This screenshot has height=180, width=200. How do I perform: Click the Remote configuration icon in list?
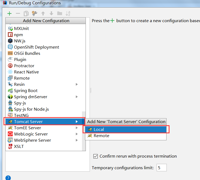[10, 78]
